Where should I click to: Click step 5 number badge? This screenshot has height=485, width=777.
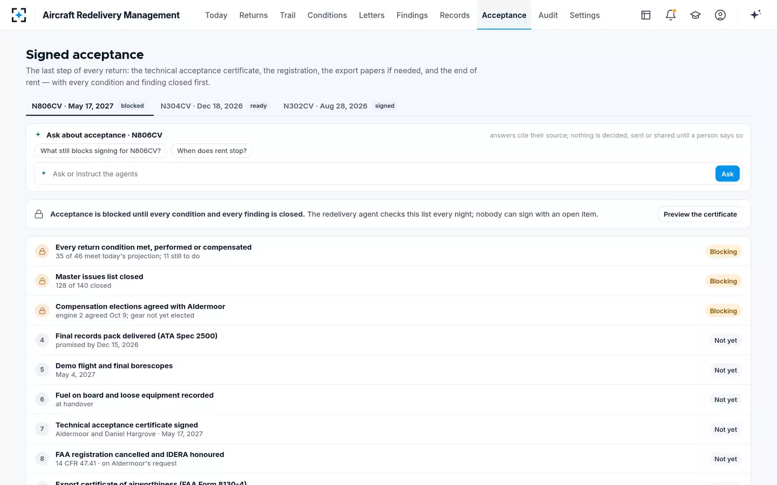tap(42, 370)
